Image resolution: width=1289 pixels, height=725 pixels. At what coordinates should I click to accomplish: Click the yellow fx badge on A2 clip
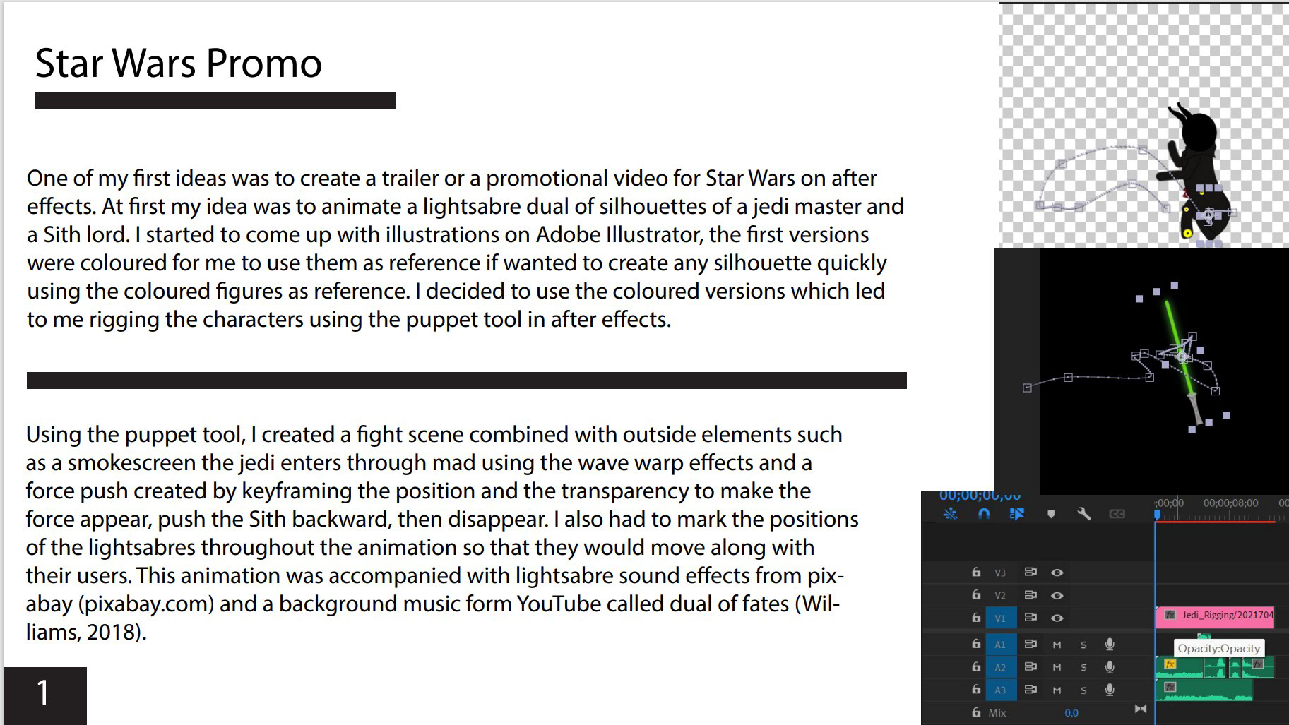1170,664
